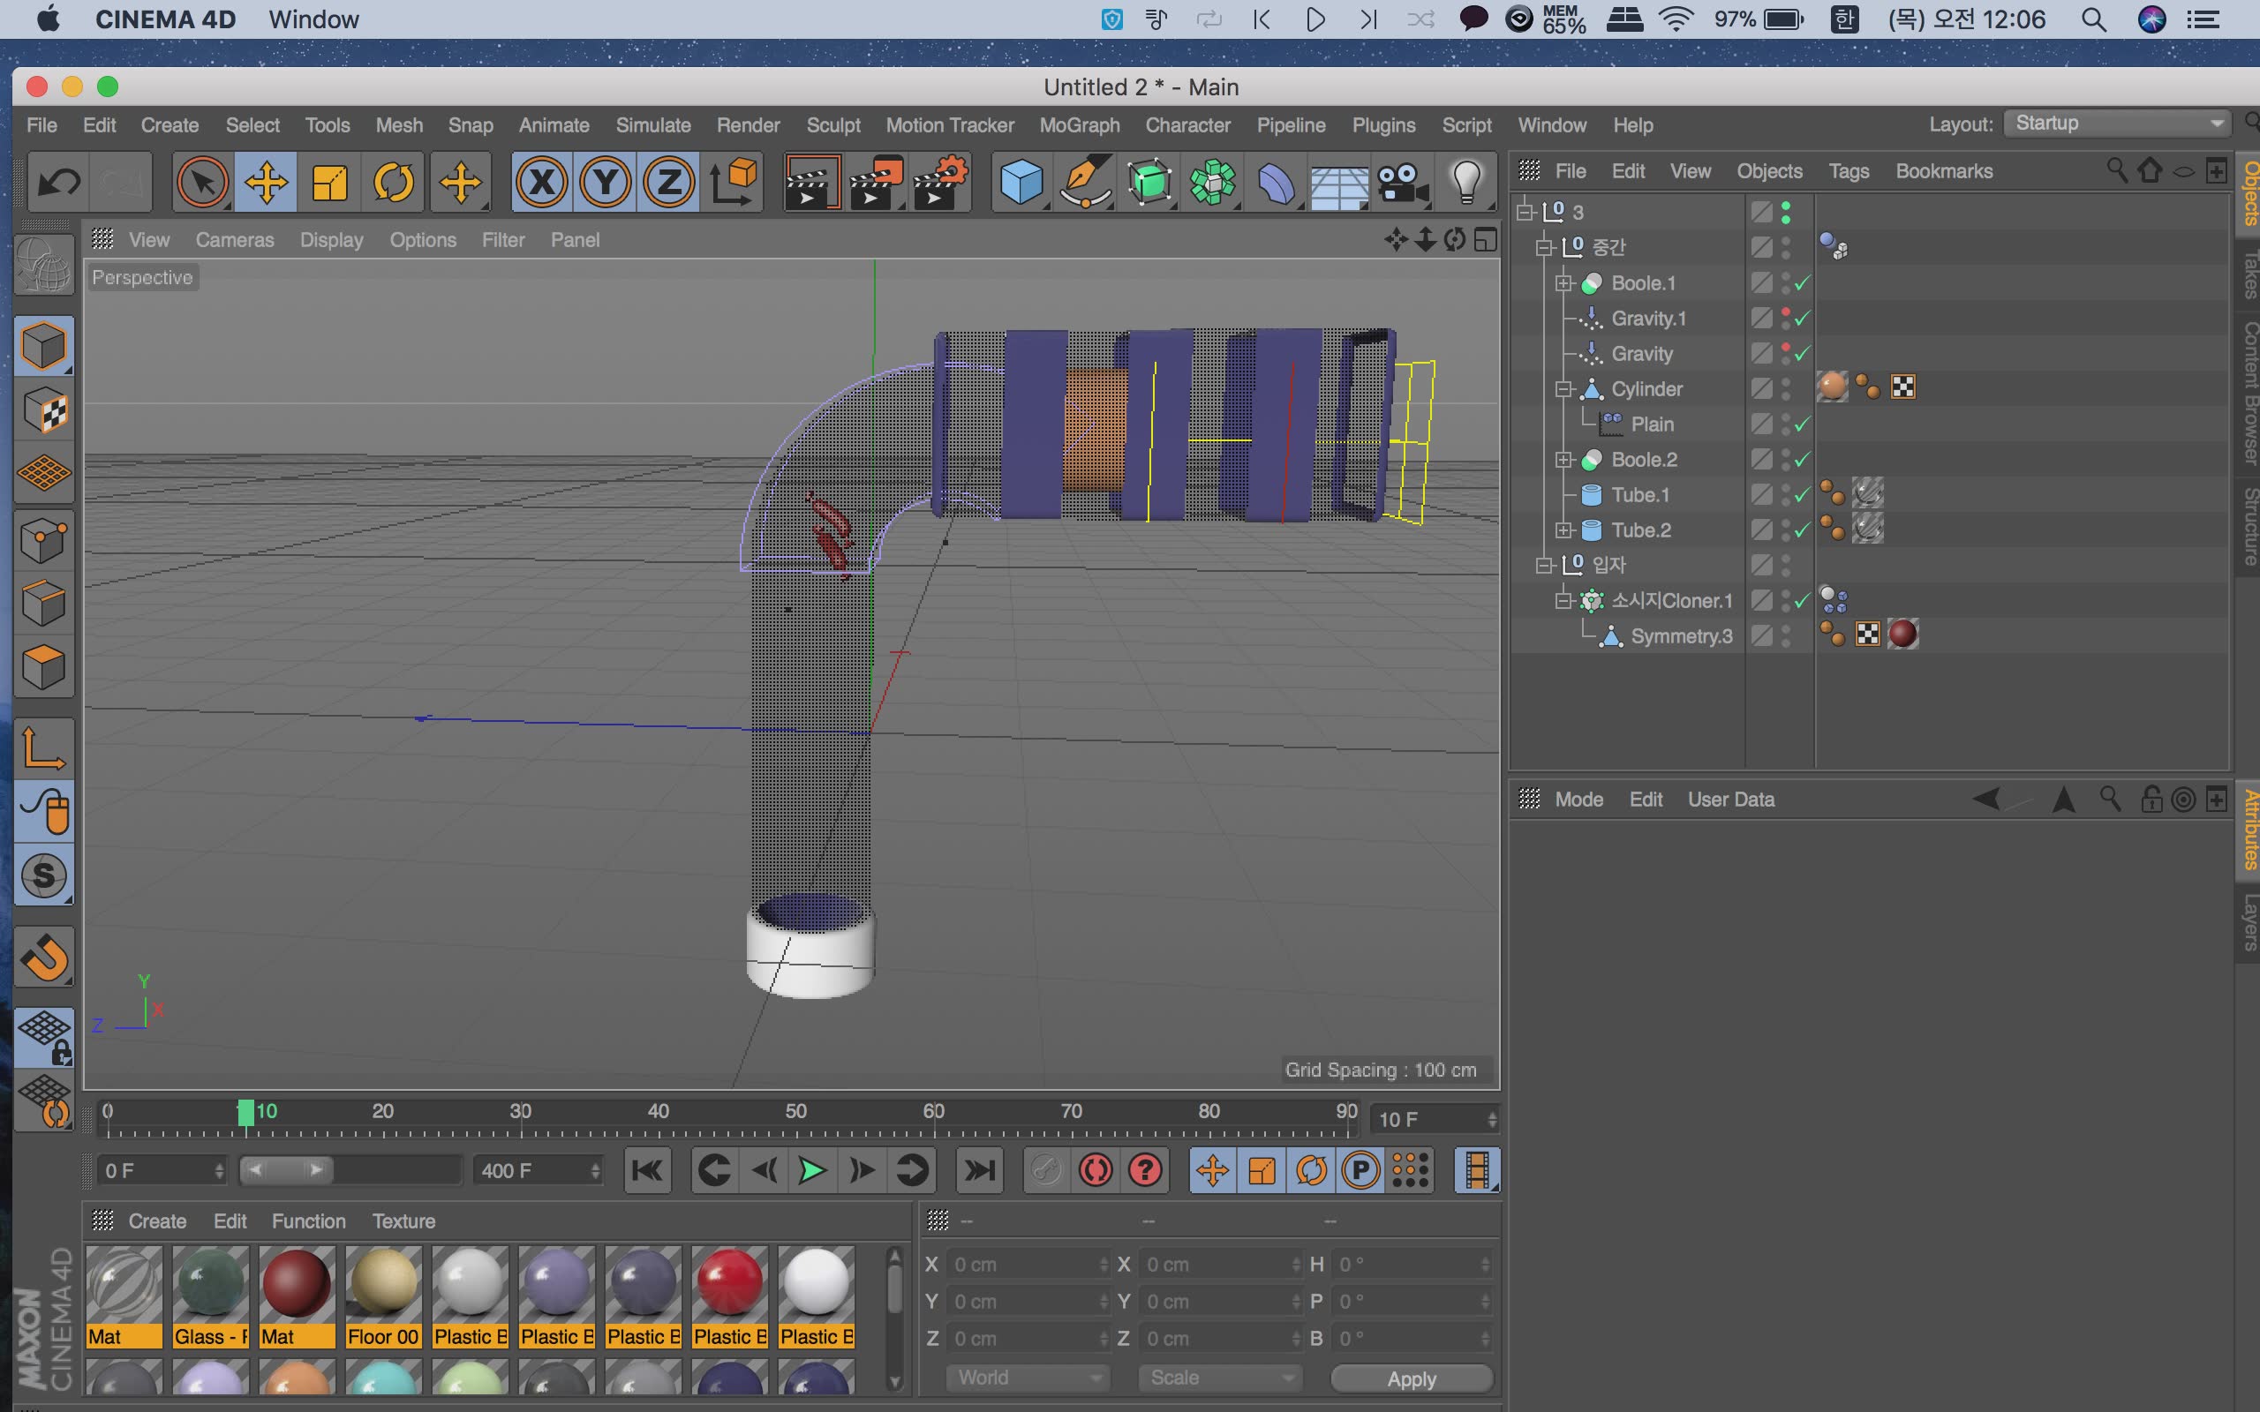Expand the Boole.2 object
2260x1412 pixels.
(1563, 460)
